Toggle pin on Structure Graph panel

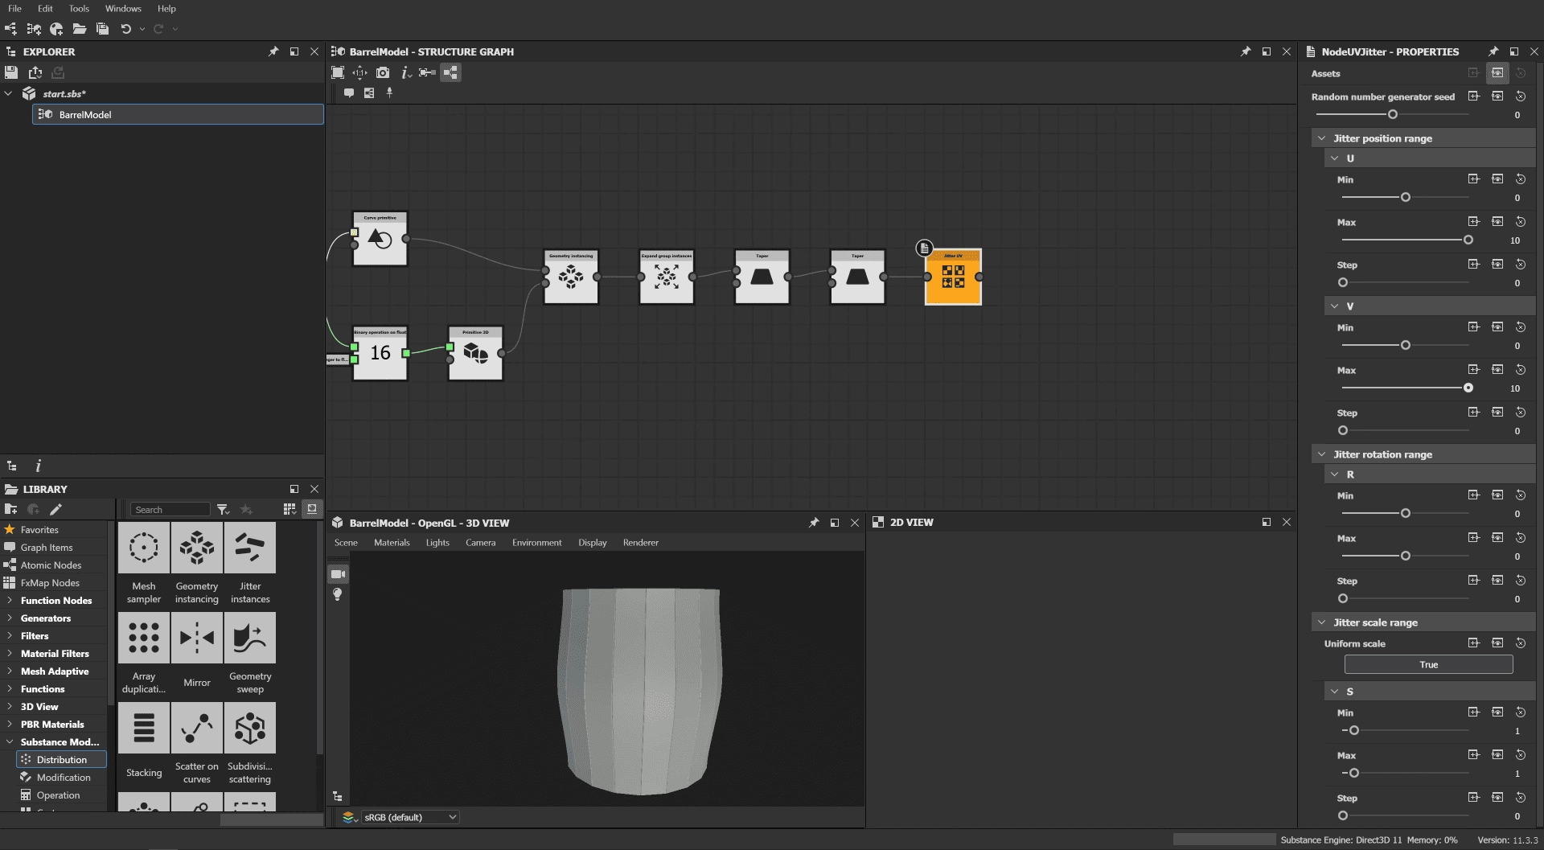(1246, 51)
